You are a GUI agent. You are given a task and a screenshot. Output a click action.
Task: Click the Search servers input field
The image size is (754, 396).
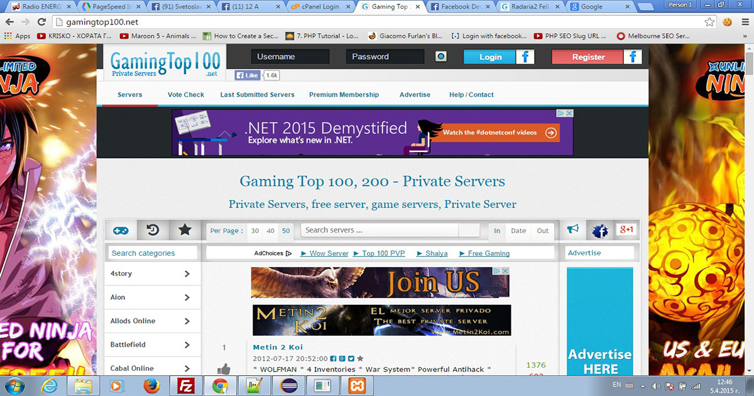[x=377, y=230]
